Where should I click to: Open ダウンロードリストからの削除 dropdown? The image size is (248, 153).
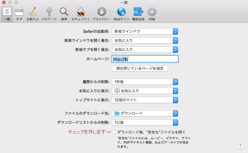click(x=145, y=123)
